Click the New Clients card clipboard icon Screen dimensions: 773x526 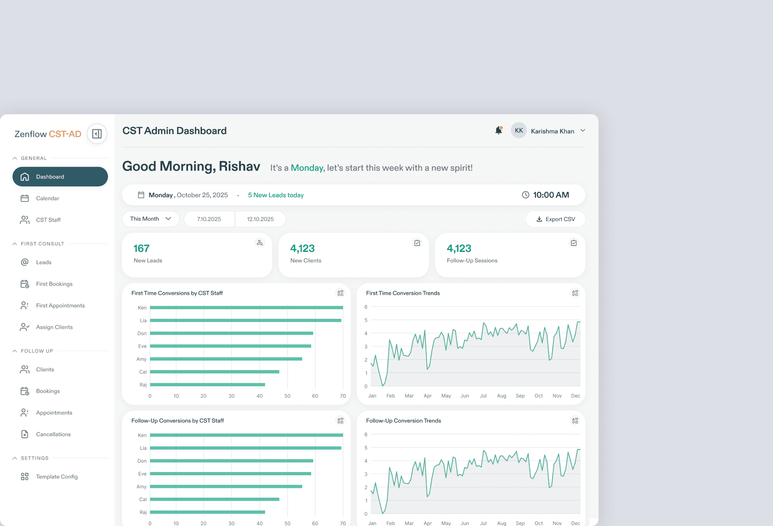(417, 243)
